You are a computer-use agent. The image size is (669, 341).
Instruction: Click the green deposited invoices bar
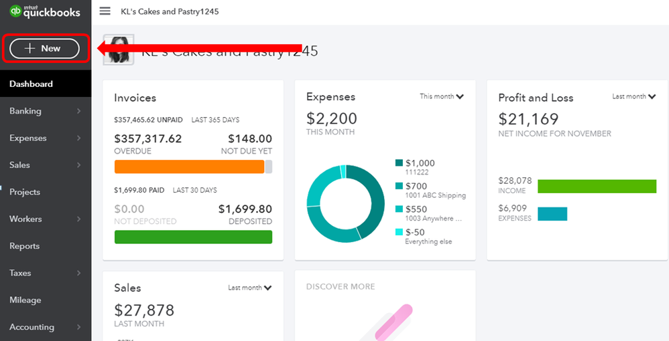point(193,237)
